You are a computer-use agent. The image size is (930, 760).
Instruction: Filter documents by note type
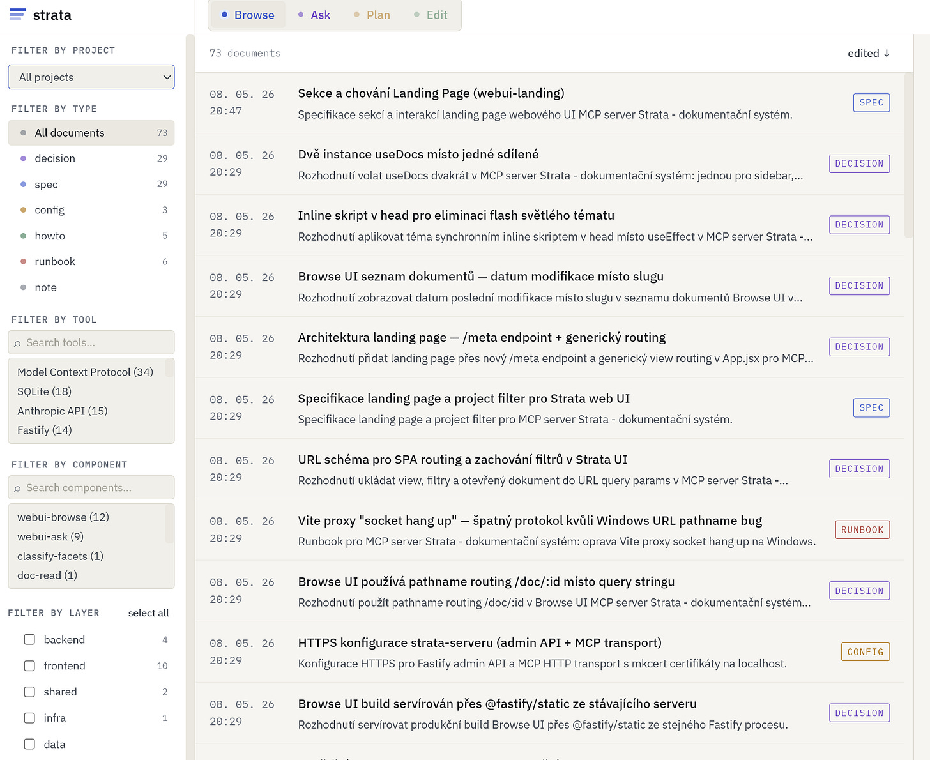tap(91, 287)
